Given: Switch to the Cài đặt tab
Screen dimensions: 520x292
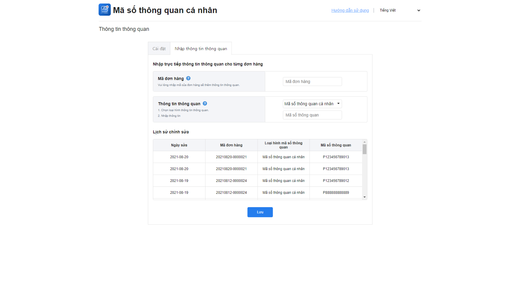Looking at the screenshot, I should pyautogui.click(x=159, y=49).
